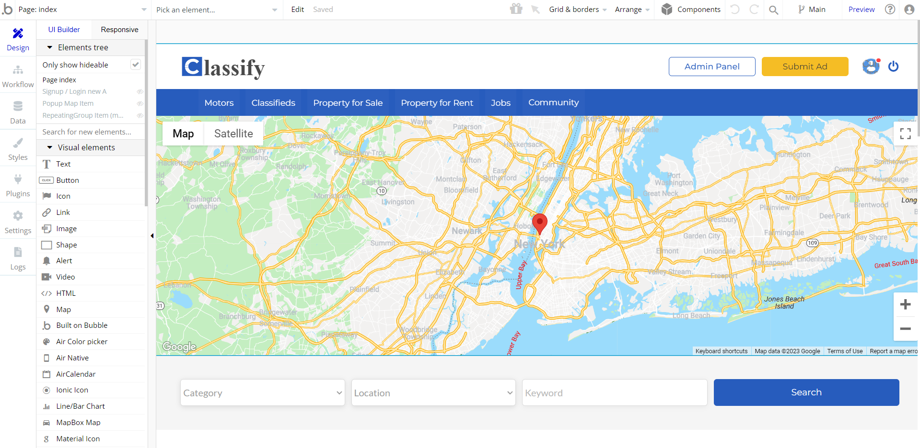Zoom out on the map
Screen dimensions: 920x448
[x=905, y=328]
